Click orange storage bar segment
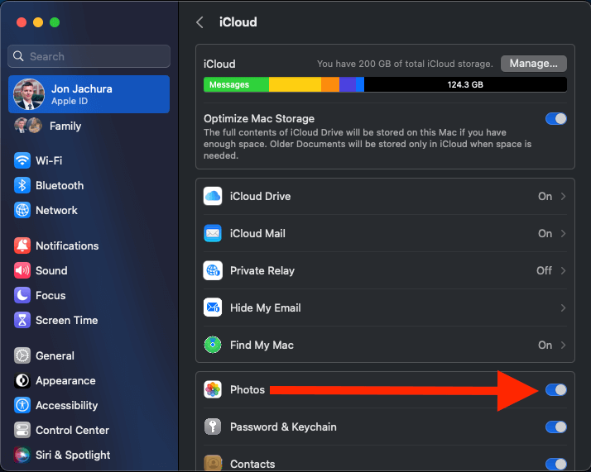Image resolution: width=591 pixels, height=472 pixels. 330,84
